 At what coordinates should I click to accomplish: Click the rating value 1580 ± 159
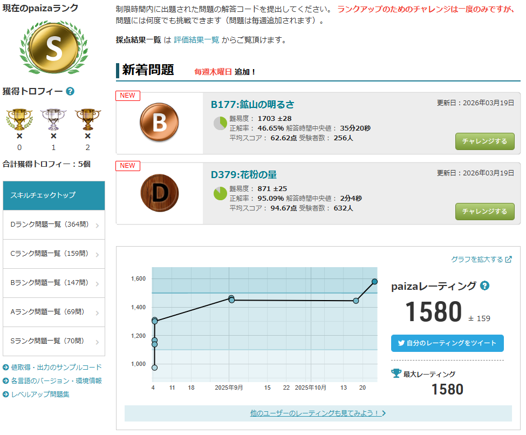447,312
